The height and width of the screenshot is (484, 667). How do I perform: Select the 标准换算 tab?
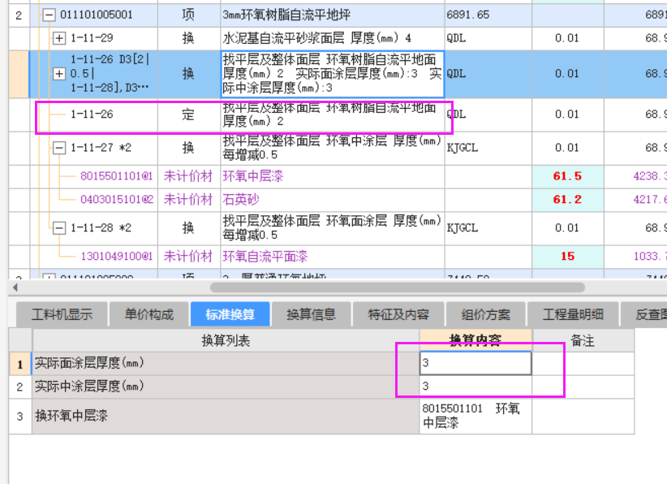(x=230, y=314)
